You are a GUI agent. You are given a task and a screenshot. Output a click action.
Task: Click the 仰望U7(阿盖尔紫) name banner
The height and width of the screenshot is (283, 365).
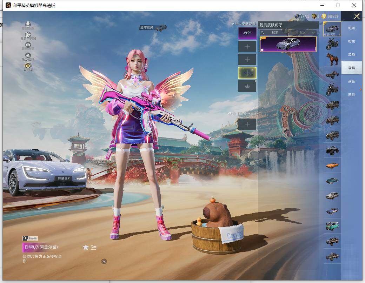click(x=41, y=247)
